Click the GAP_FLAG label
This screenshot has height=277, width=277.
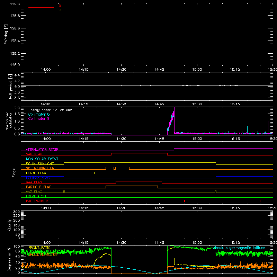tap(34, 154)
